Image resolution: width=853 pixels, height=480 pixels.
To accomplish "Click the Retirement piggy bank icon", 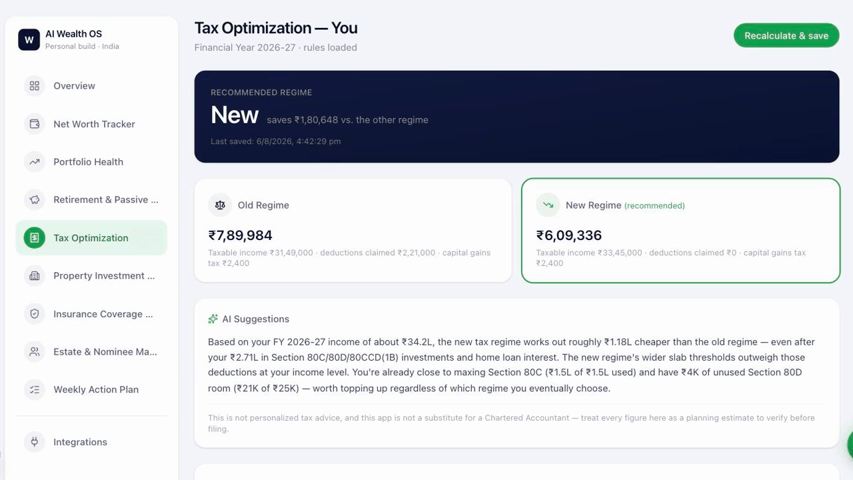I will pyautogui.click(x=35, y=199).
